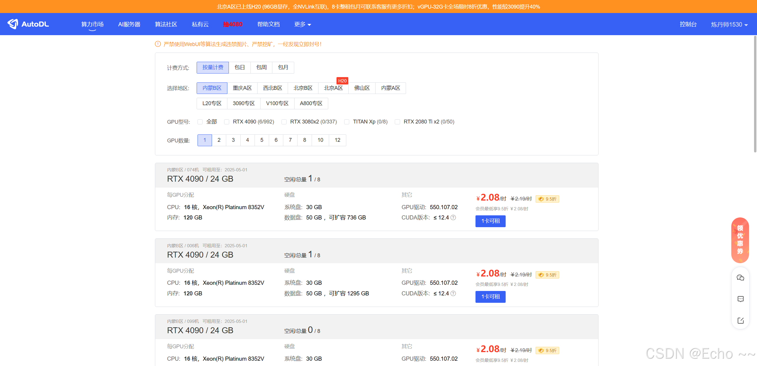Check the 全部 GPU model checkbox
Viewport: 757px width, 366px height.
(200, 122)
